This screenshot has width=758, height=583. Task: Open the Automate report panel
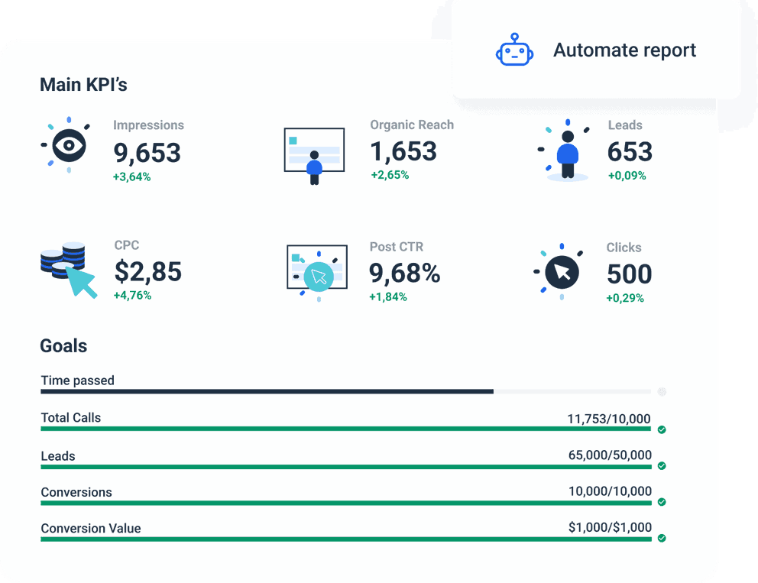(625, 50)
